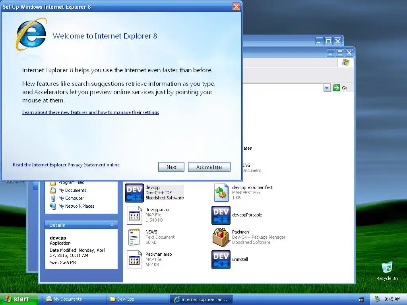Switch to My Documents taskbar button
Screen dimensions: 407x305
click(73, 299)
